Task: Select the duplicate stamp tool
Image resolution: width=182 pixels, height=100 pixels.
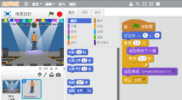Action: click(131, 4)
